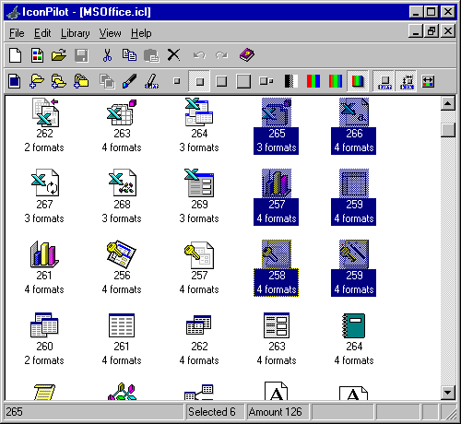Image resolution: width=461 pixels, height=424 pixels.
Task: Select the table grid icon 261
Action: point(122,338)
